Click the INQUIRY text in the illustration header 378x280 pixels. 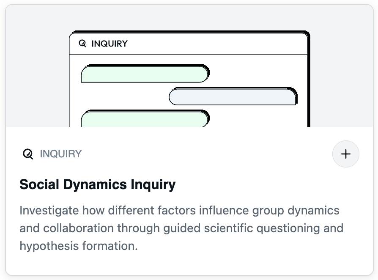110,44
